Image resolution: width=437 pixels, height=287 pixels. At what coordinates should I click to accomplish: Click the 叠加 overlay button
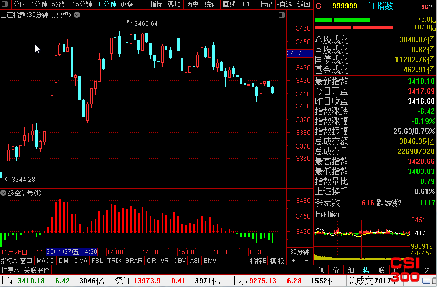174,4
